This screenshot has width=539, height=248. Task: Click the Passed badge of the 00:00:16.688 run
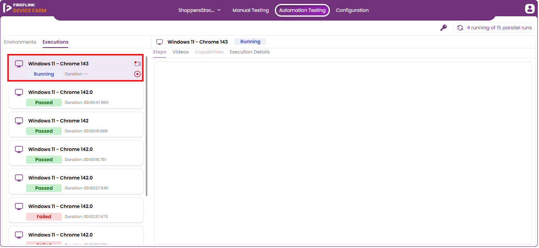pos(44,131)
